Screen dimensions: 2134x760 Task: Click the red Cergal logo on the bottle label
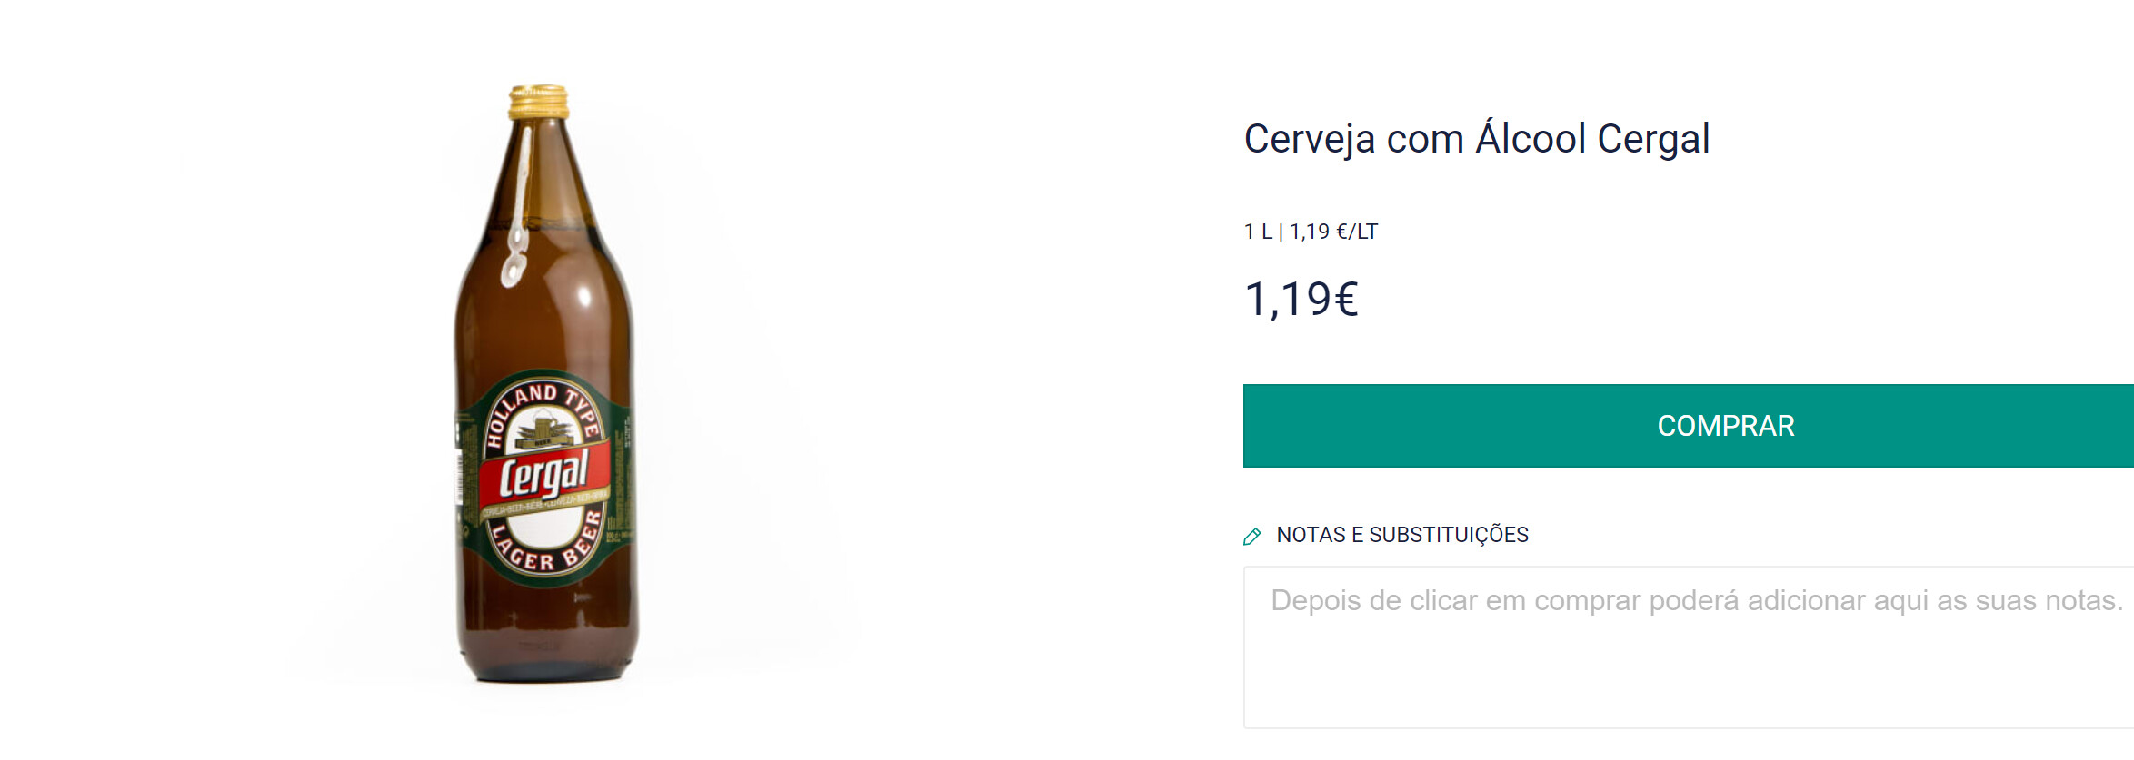pyautogui.click(x=545, y=474)
